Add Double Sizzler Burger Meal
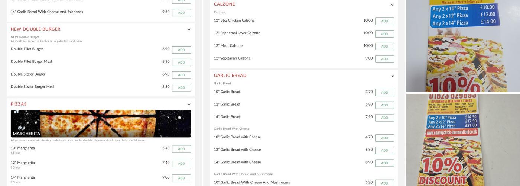The height and width of the screenshot is (186, 520). coord(181,88)
